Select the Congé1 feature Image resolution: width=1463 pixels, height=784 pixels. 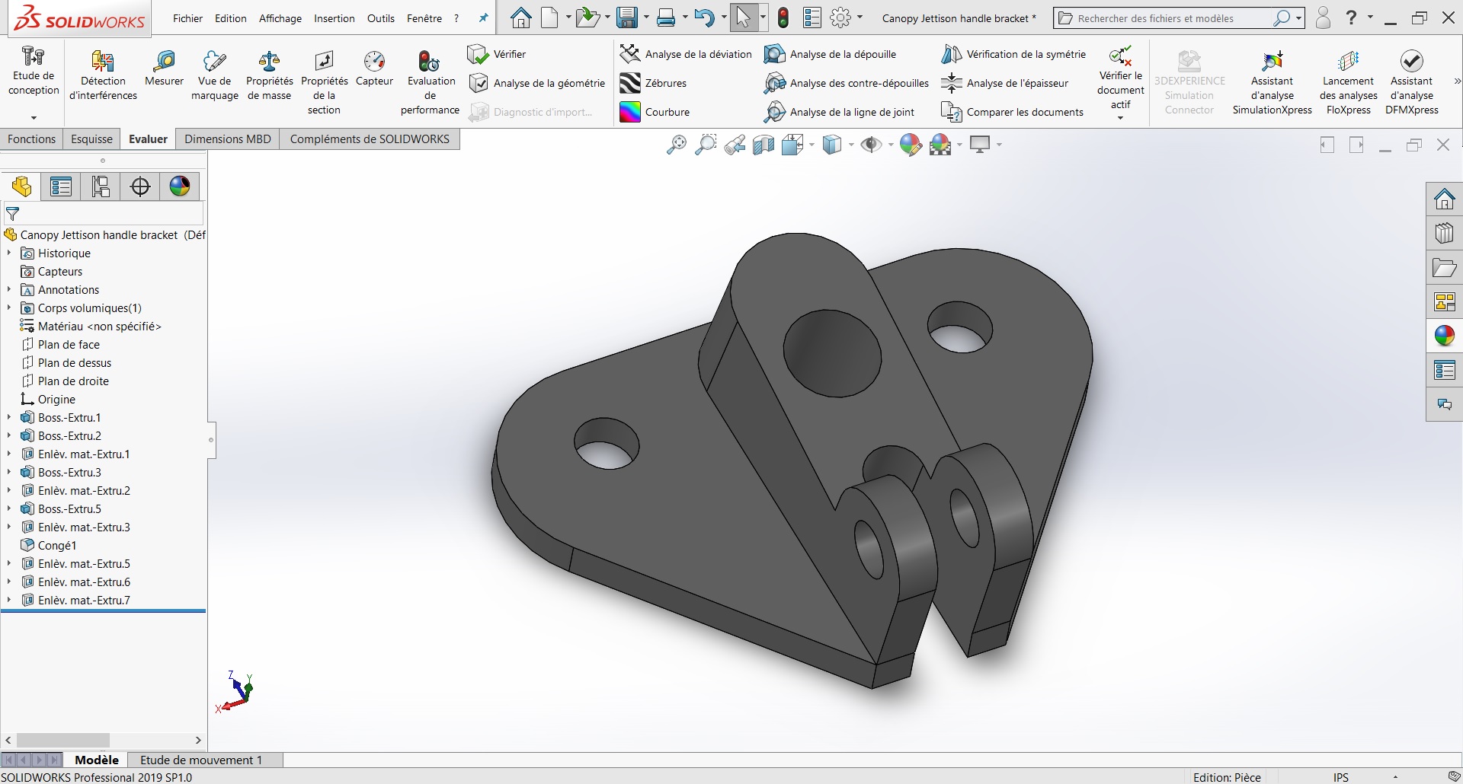pos(48,546)
